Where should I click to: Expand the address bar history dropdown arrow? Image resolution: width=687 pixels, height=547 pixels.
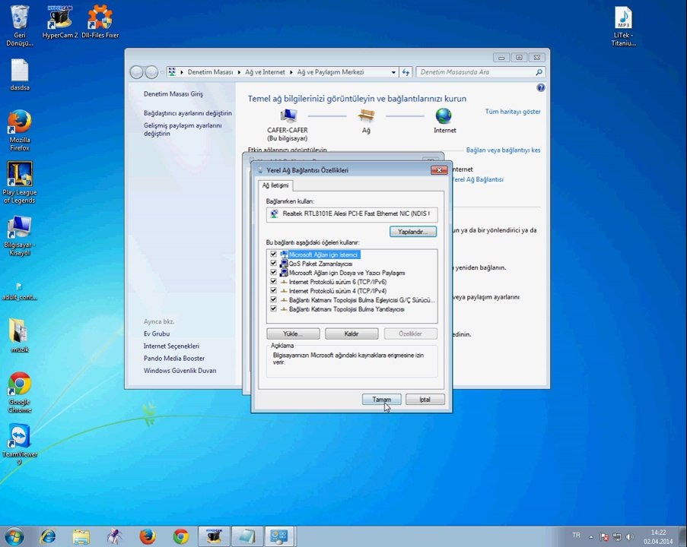point(393,72)
